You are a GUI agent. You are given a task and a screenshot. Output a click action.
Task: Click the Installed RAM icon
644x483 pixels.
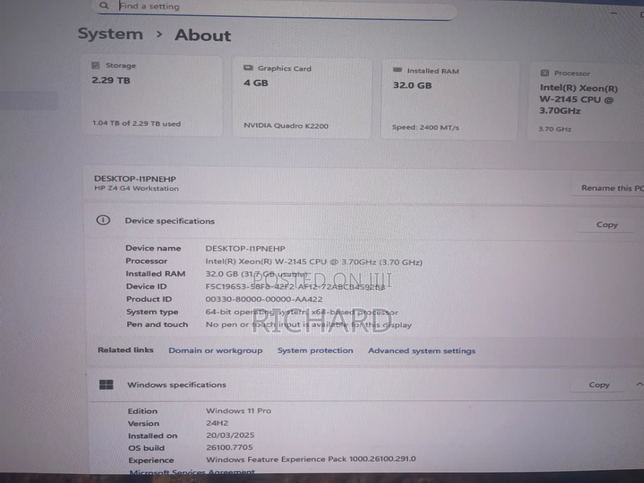tap(397, 70)
